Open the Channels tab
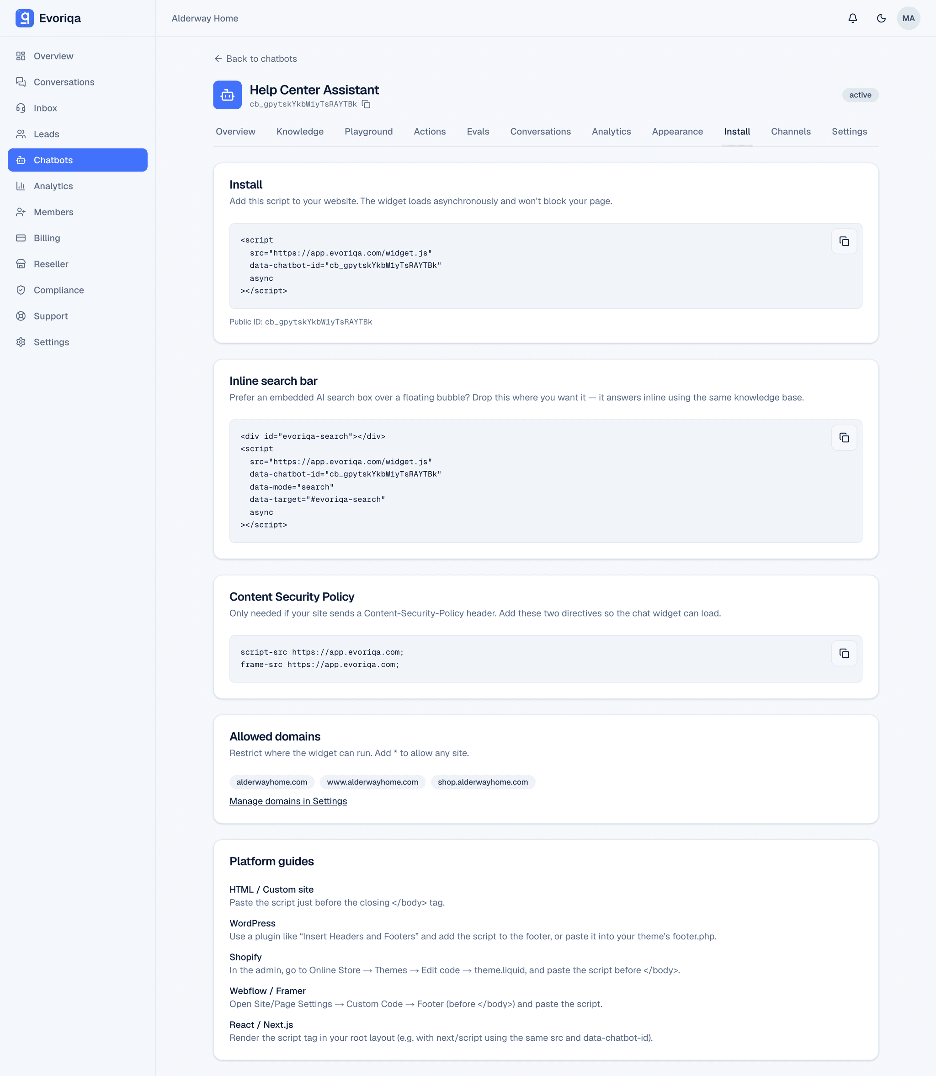 click(791, 132)
